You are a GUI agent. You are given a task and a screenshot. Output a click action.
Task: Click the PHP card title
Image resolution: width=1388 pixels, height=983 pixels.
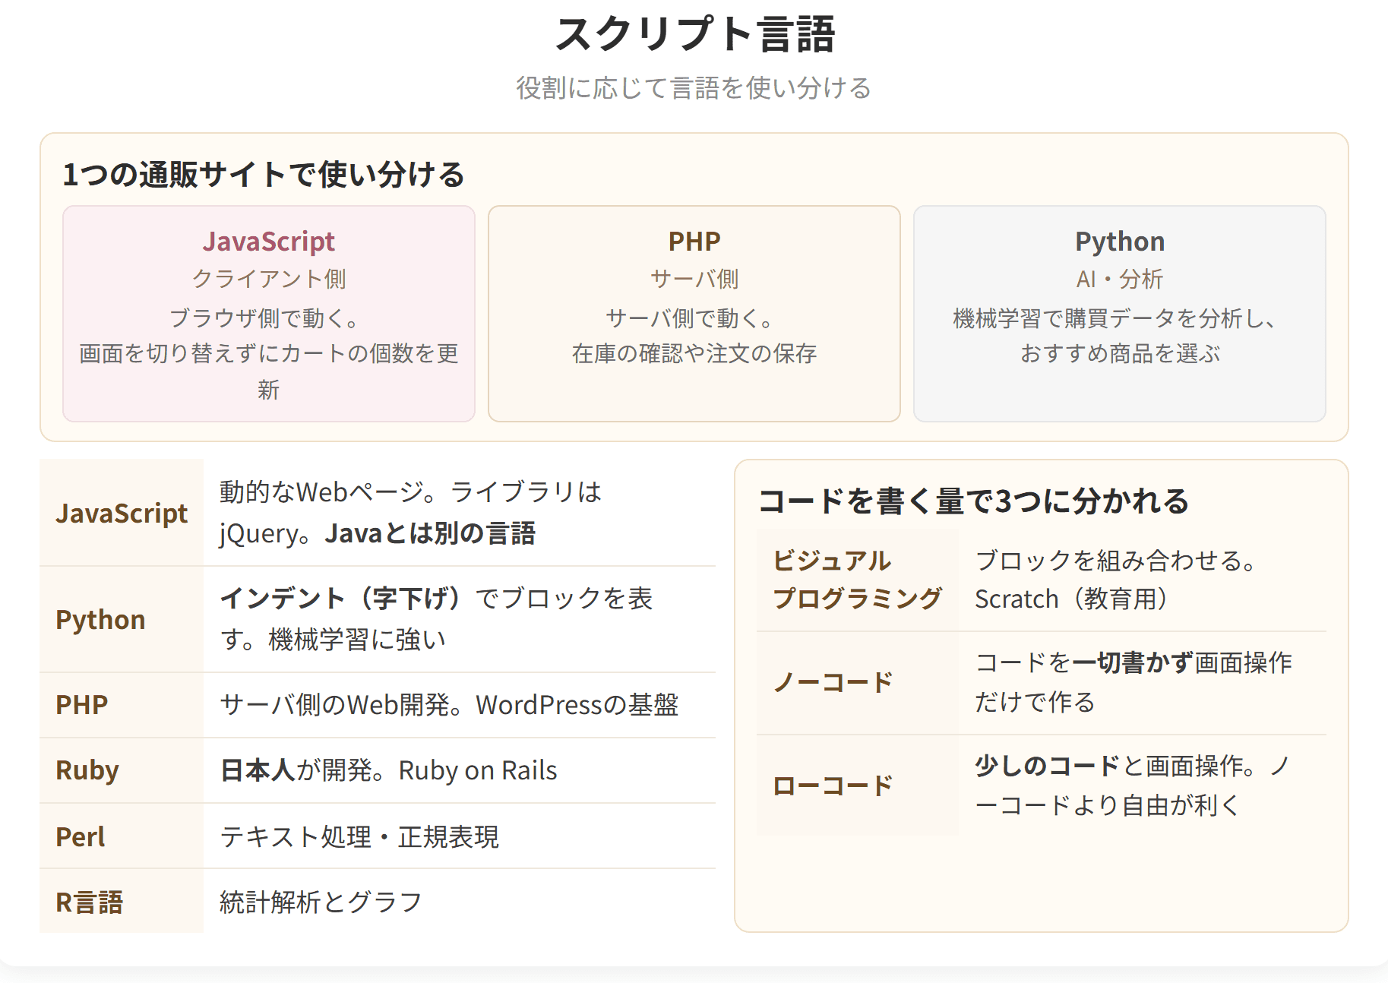[694, 241]
